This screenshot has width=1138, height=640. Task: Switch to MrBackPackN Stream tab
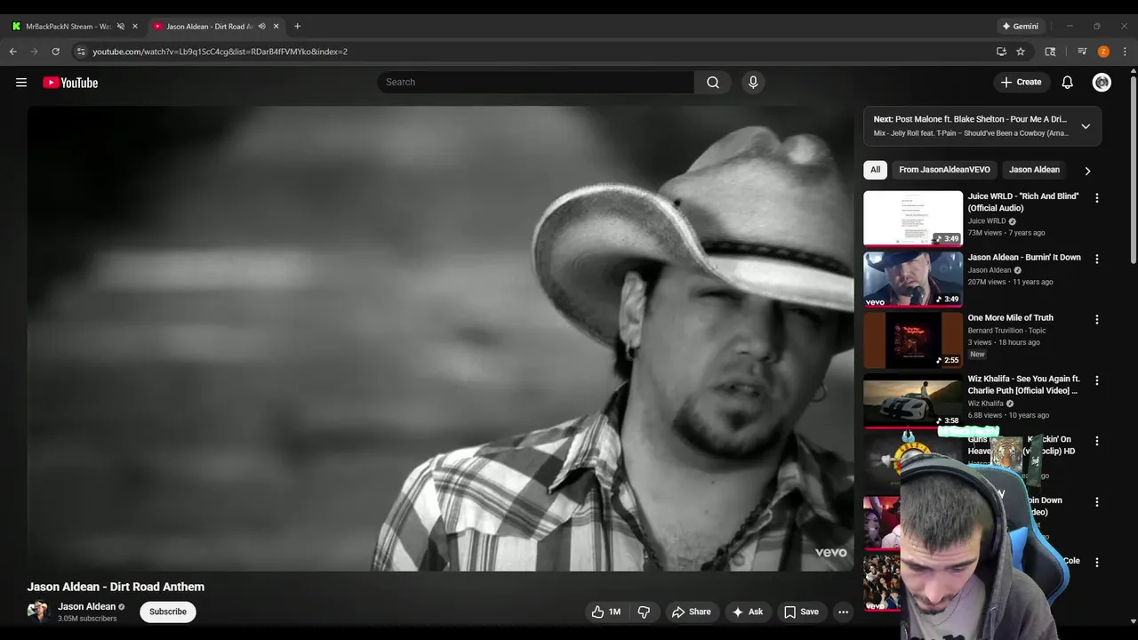point(68,26)
